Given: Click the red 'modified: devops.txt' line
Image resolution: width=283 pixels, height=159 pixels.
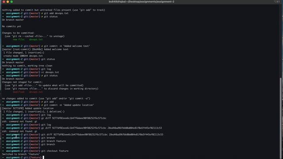Looking at the screenshot, I should click(x=27, y=92).
